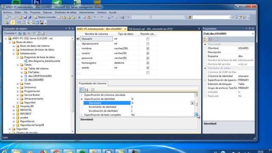This screenshot has height=153, width=272.
Task: Sort Propiedades de columna alphabetically
Action: click(87, 90)
